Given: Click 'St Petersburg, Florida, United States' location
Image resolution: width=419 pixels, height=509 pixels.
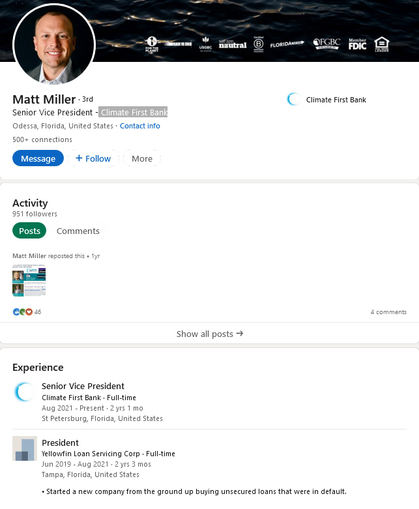Looking at the screenshot, I should [x=102, y=419].
